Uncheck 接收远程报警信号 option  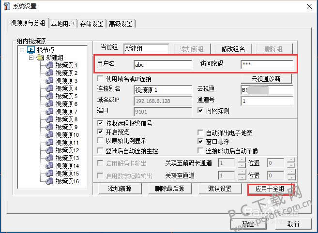coord(101,123)
